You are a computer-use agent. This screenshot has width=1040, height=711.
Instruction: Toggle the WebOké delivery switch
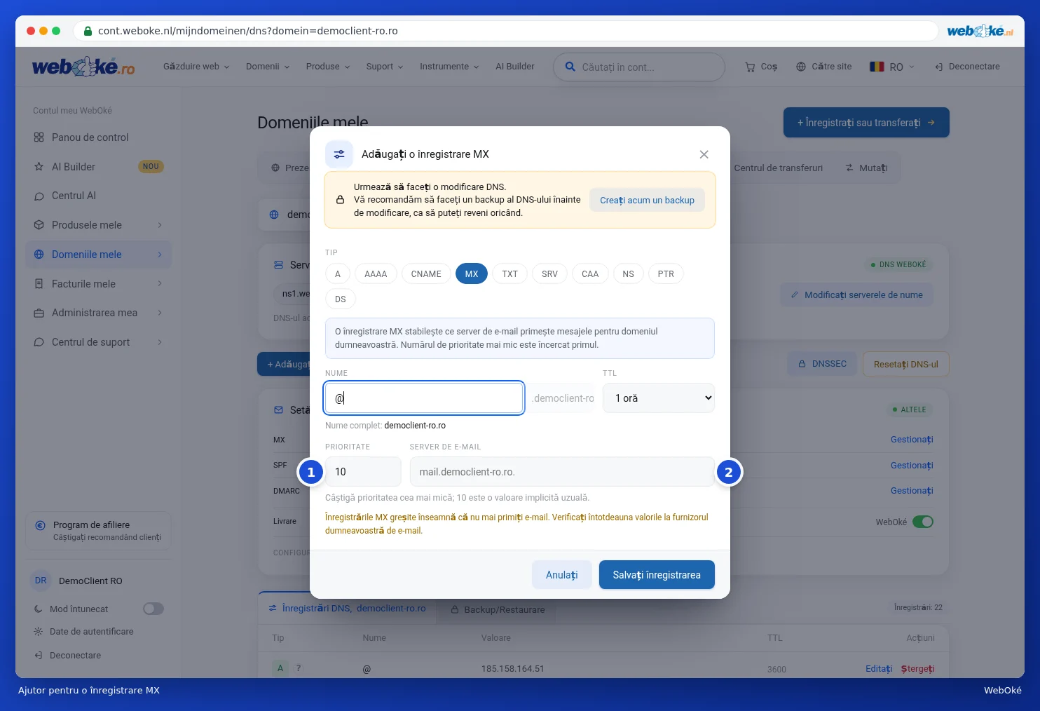923,522
